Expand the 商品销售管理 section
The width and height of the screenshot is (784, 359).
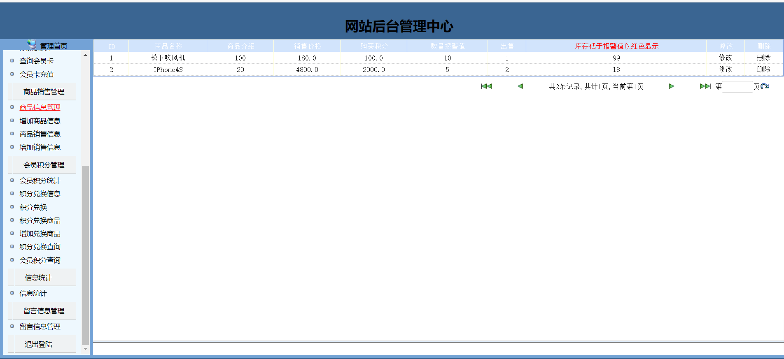(x=44, y=92)
